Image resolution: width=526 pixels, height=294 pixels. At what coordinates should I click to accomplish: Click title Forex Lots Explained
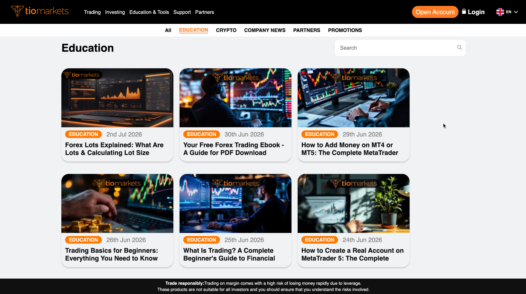point(114,149)
